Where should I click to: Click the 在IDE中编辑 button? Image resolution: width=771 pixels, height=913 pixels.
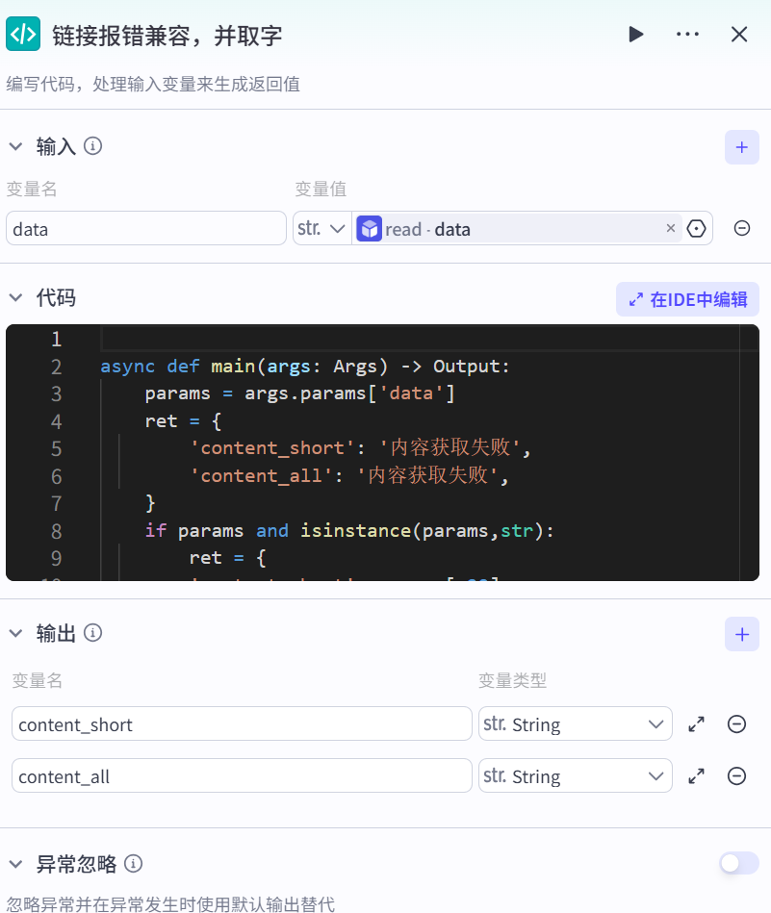point(687,299)
